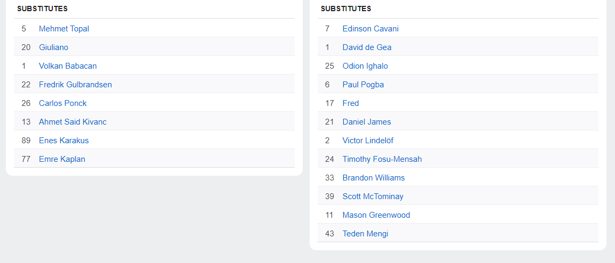The image size is (615, 263).
Task: Open Paul Pogba's player page
Action: [x=363, y=85]
